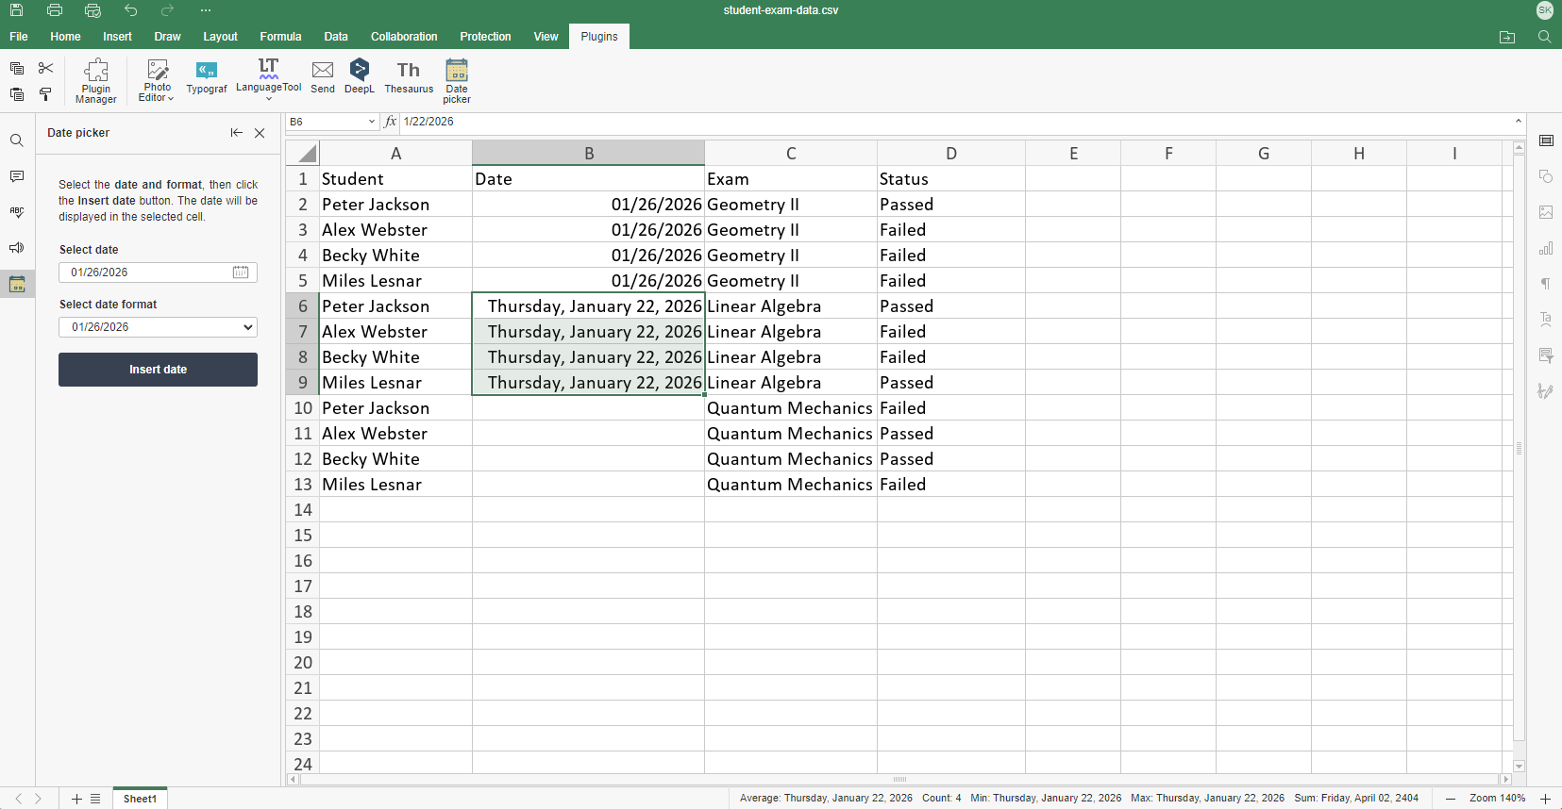The image size is (1562, 809).
Task: Open chart settings in right sidebar
Action: pos(1546,248)
